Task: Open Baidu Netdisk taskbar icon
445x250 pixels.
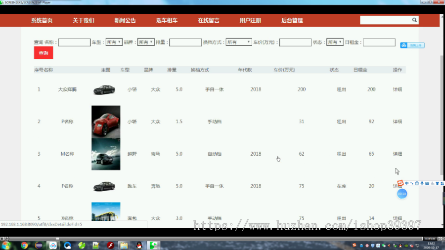Action: coord(53,246)
